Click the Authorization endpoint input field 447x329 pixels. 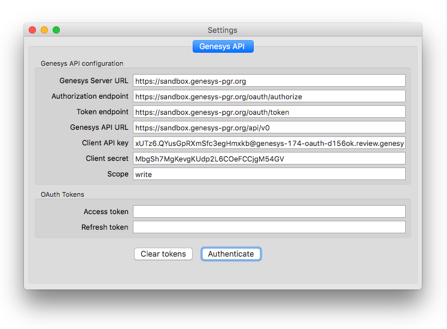[269, 96]
